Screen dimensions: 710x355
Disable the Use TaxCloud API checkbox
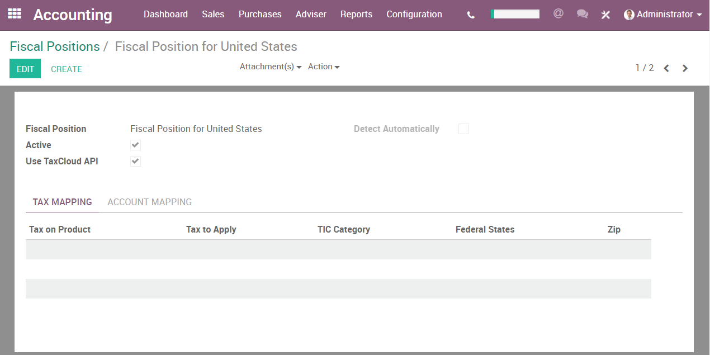click(135, 161)
